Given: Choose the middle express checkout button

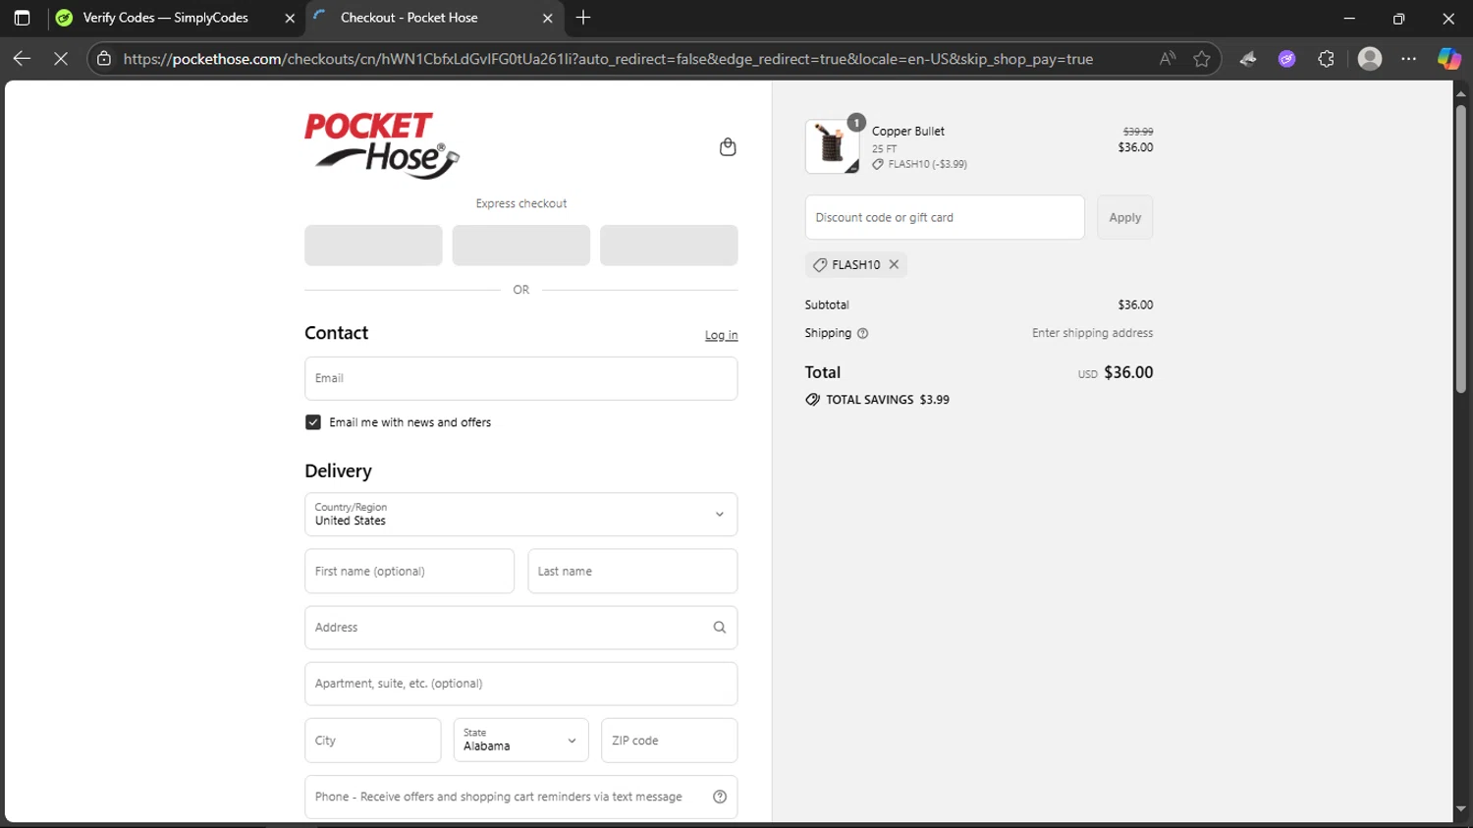Looking at the screenshot, I should coord(521,246).
